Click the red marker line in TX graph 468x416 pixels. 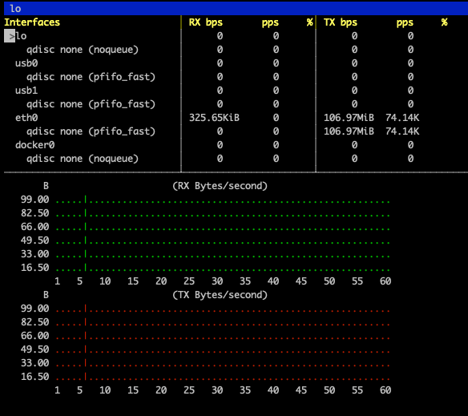(86, 342)
